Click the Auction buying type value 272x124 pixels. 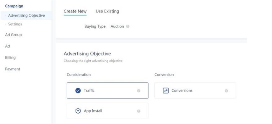pyautogui.click(x=117, y=27)
